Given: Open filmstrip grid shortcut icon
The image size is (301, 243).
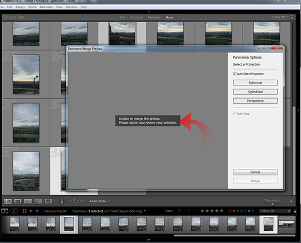Looking at the screenshot, I should 25,211.
